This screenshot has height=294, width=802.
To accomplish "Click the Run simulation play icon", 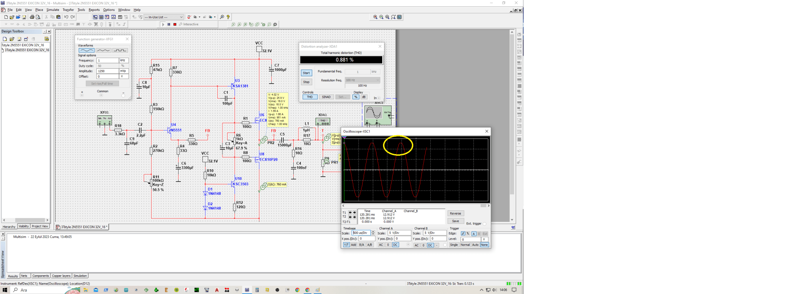I will click(163, 24).
